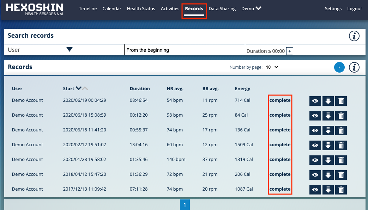Screen dimensions: 368x210
Task: Delete the 2017/12/13 record using trash icon
Action: click(x=340, y=190)
